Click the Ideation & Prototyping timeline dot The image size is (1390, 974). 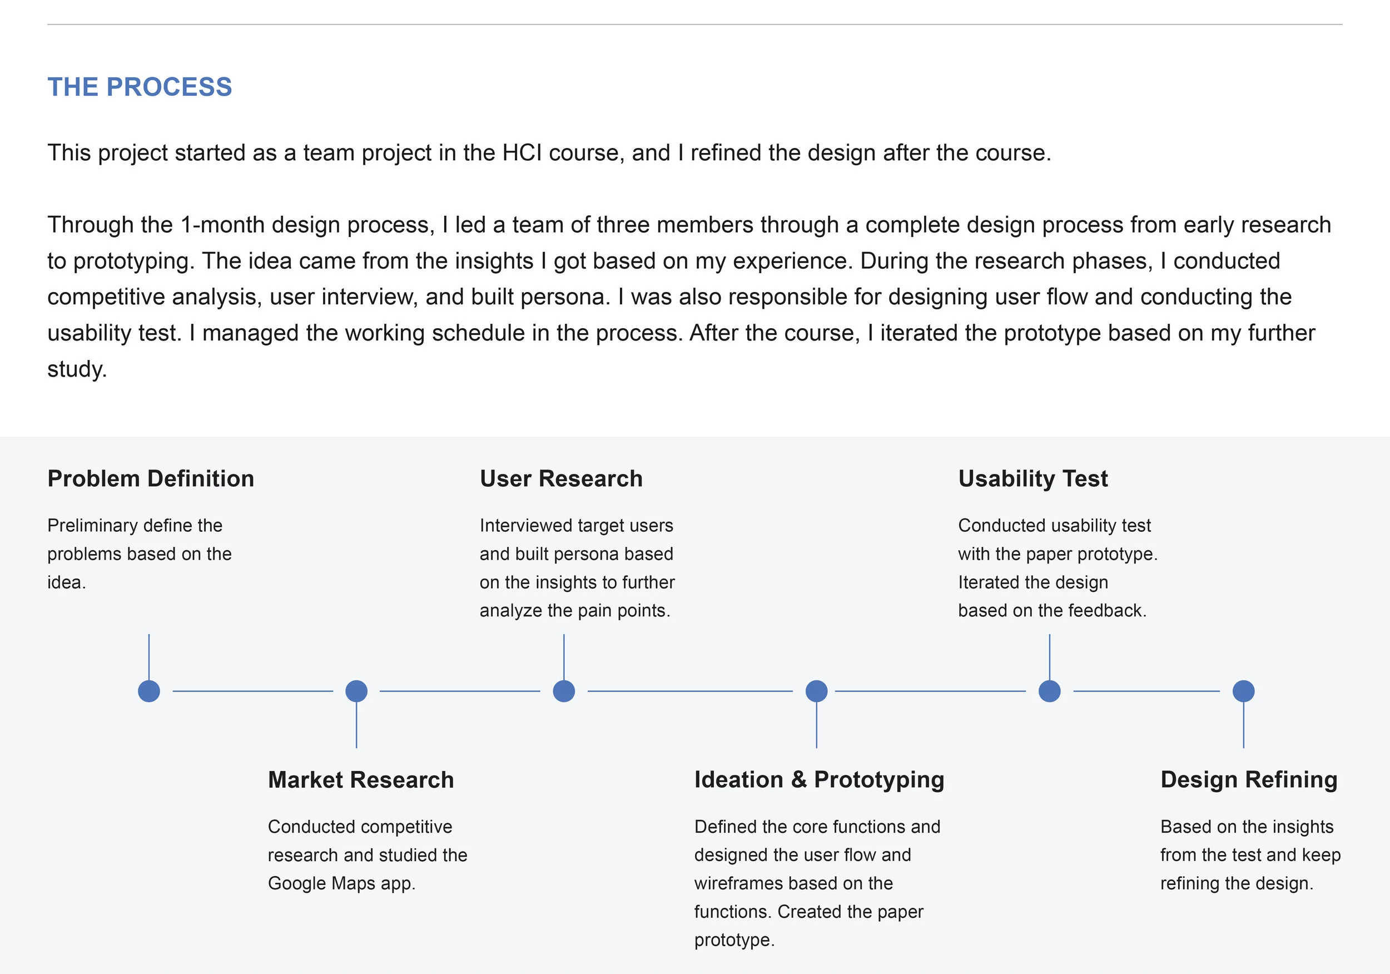(817, 691)
